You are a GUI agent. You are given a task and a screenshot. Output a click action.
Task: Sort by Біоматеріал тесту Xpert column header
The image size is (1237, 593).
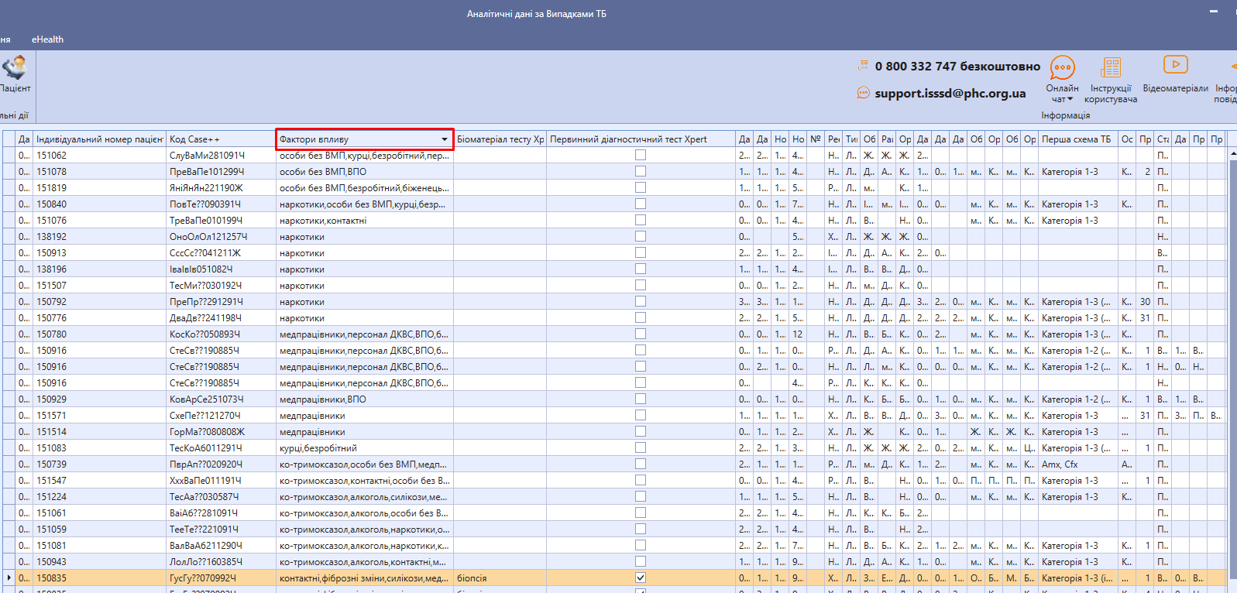click(x=500, y=139)
